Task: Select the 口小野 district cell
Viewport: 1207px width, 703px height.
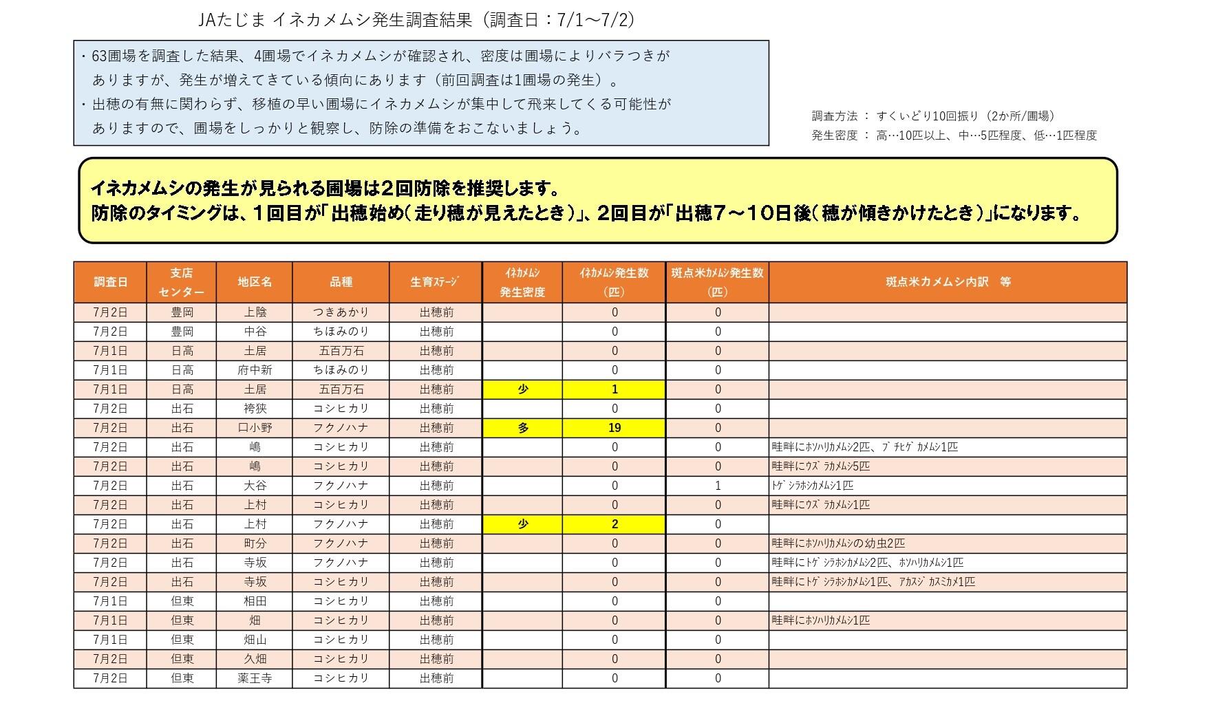Action: (x=255, y=428)
